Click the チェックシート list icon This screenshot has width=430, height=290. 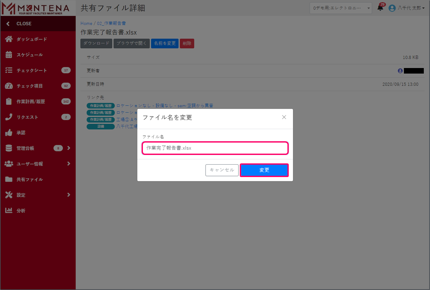[x=9, y=70]
